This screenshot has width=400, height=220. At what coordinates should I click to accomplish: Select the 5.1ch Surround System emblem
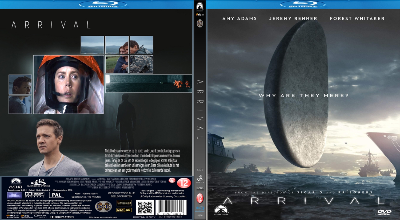[x=38, y=182]
